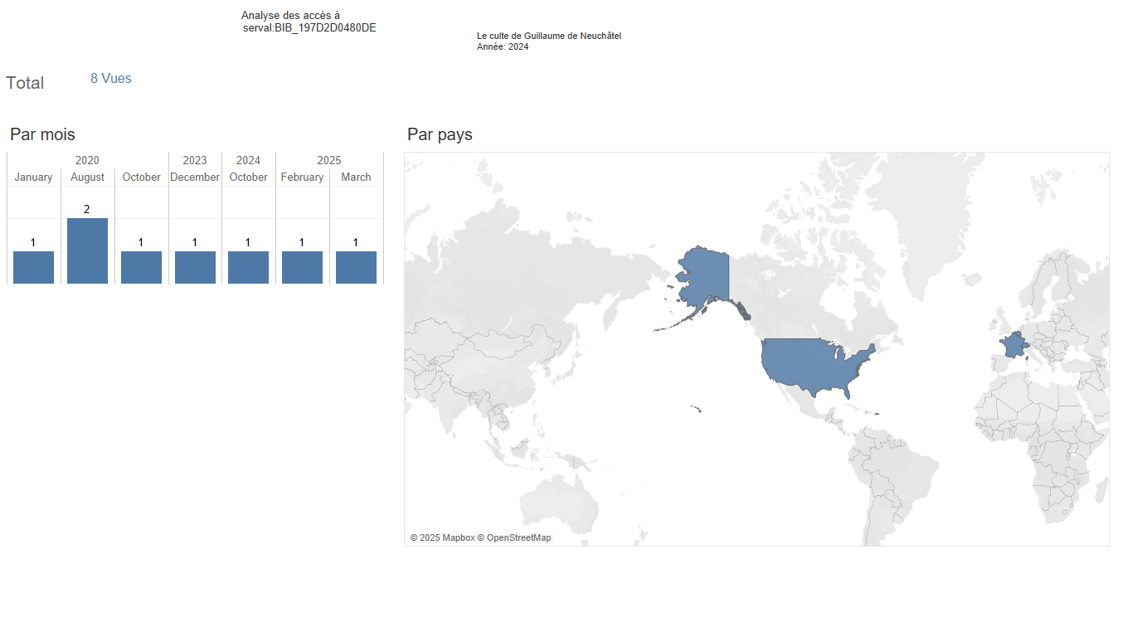The image size is (1133, 637).
Task: Click the 2025 year header
Action: [329, 160]
